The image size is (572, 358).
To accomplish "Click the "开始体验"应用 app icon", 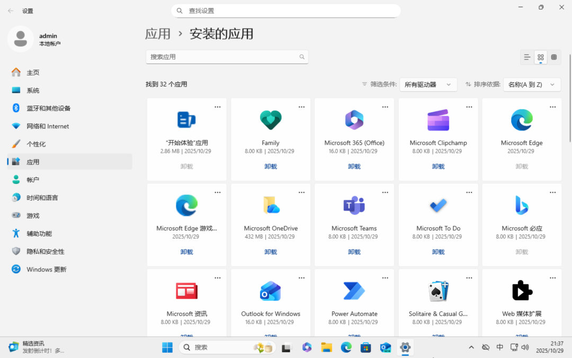I will pos(186,120).
